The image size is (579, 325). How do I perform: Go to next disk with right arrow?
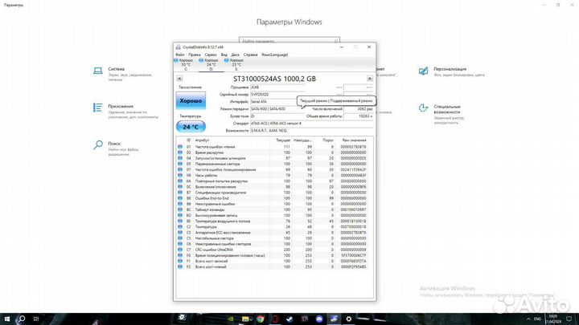370,79
